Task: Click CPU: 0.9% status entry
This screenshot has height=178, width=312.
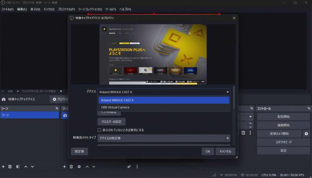Action: (269, 175)
